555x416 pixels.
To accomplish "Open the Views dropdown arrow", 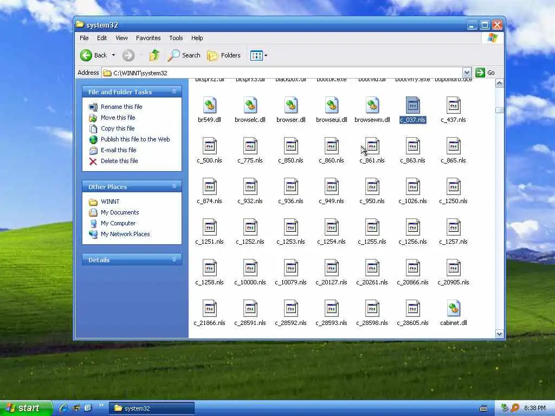I will pyautogui.click(x=266, y=55).
